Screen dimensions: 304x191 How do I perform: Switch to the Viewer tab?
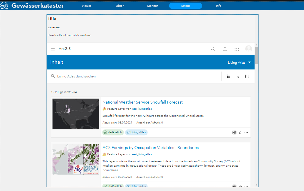(86, 6)
